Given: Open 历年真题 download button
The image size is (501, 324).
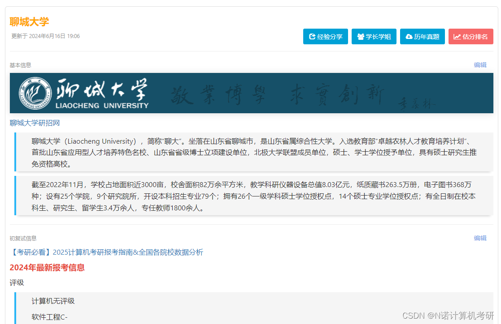Looking at the screenshot, I should (x=422, y=37).
